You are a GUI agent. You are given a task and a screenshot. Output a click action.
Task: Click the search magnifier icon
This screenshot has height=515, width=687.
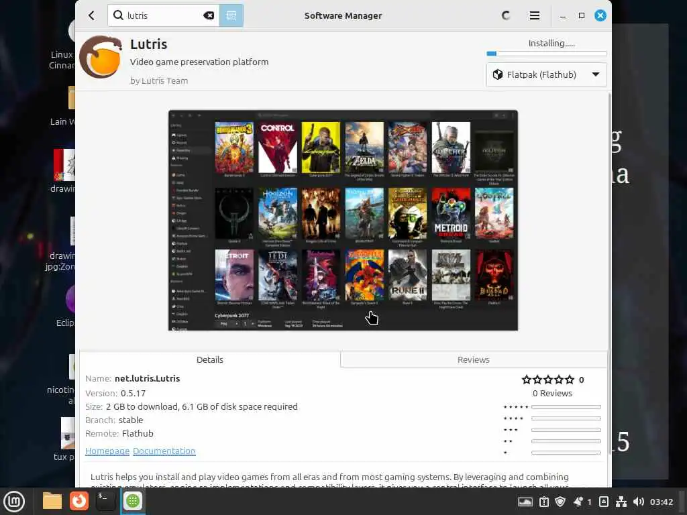(118, 15)
